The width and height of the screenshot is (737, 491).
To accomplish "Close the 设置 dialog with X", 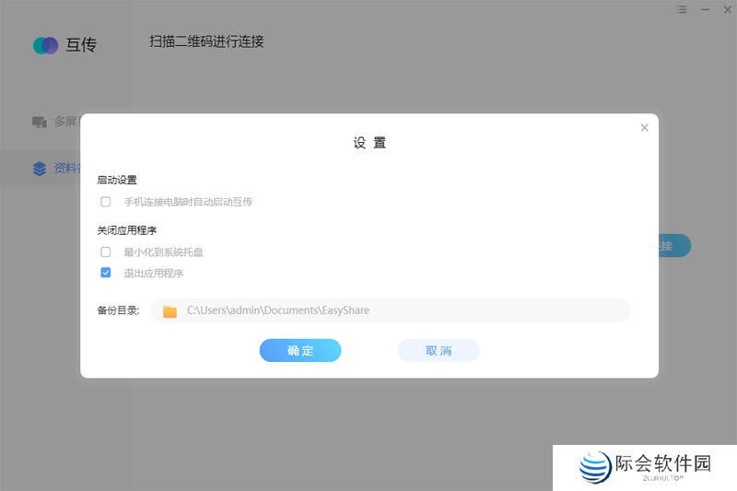I will tap(644, 128).
